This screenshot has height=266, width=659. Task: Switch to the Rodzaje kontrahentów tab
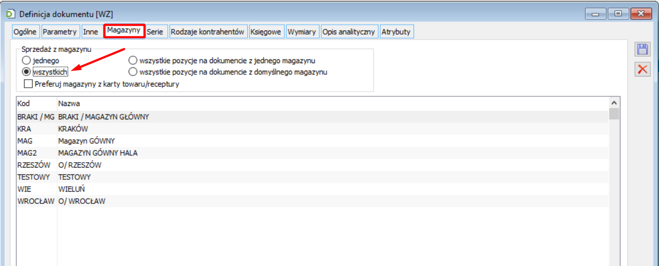tap(208, 32)
